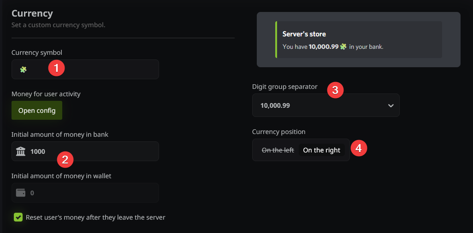Click the chevron arrow on the separator dropdown
This screenshot has height=233, width=473.
click(390, 105)
